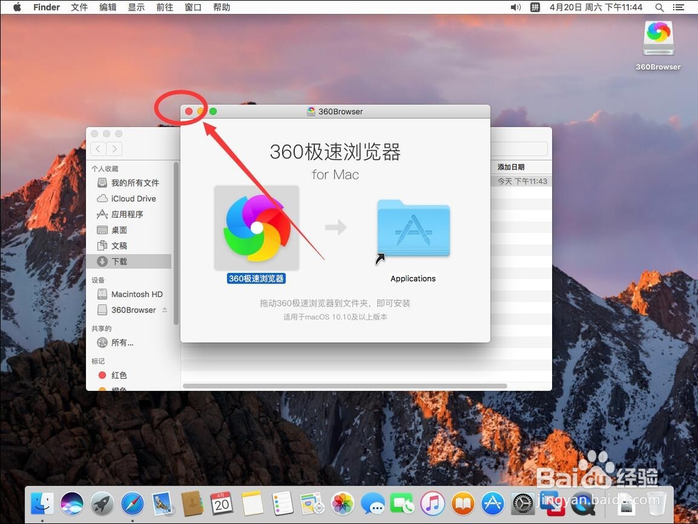
Task: Open Calendar icon showing 20
Action: (222, 504)
